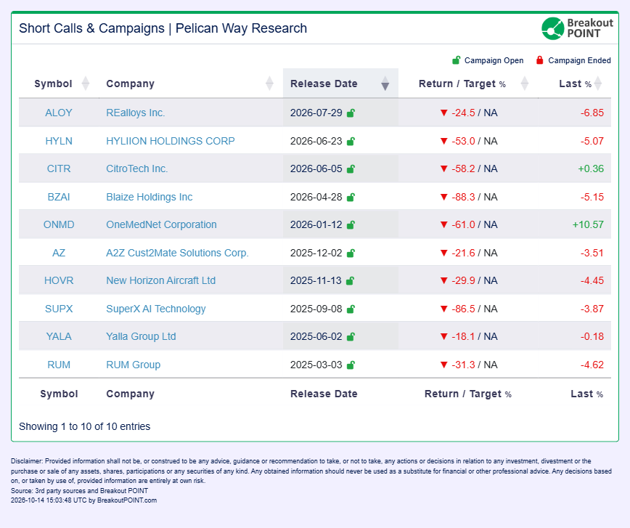The width and height of the screenshot is (630, 528).
Task: Open the ALOY symbol link
Action: 59,113
